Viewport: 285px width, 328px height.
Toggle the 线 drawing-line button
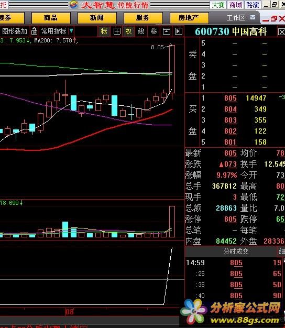click(141, 31)
